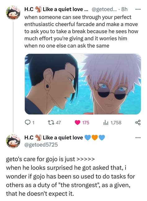147x201 pixels.
Task: Open the reply icon on the first tweet
Action: (27, 123)
